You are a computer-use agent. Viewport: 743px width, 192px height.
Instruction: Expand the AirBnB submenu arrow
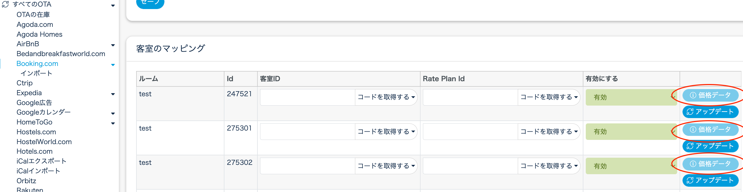click(x=113, y=45)
